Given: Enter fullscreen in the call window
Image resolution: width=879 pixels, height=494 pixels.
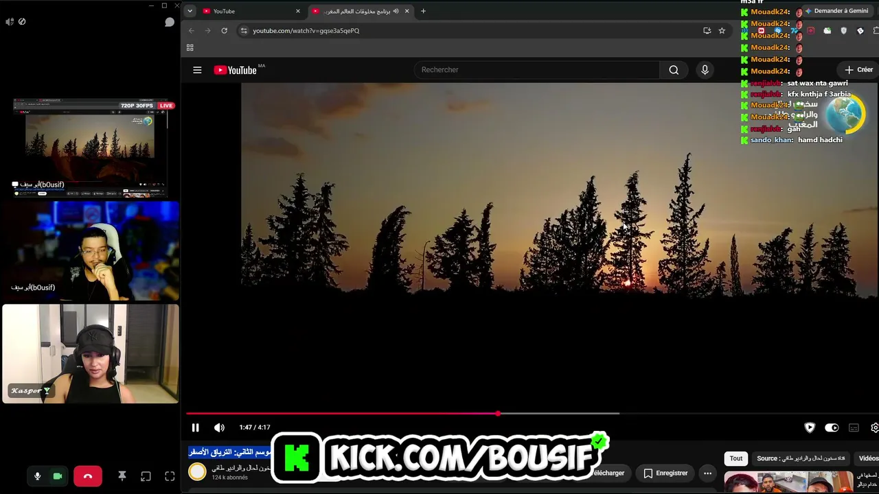Looking at the screenshot, I should [x=170, y=476].
